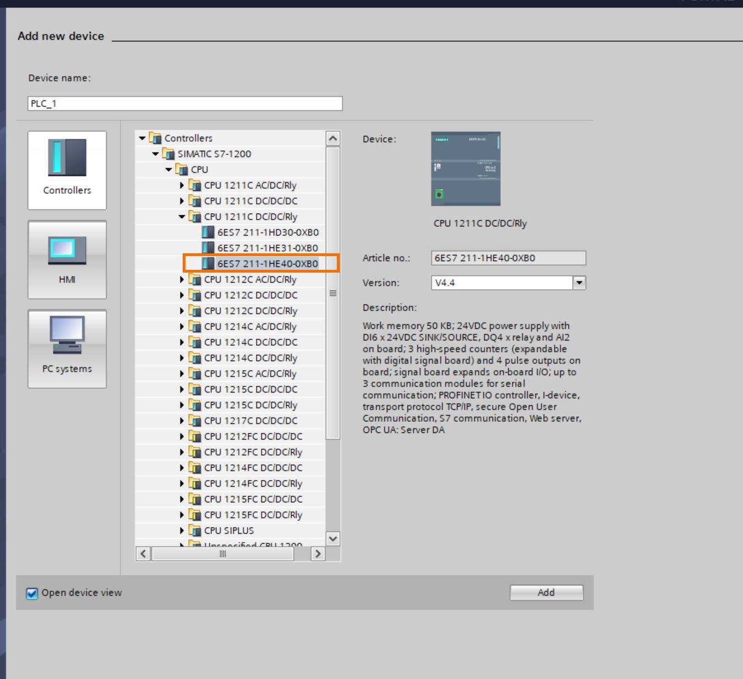
Task: Collapse the Controllers tree node
Action: click(x=143, y=138)
